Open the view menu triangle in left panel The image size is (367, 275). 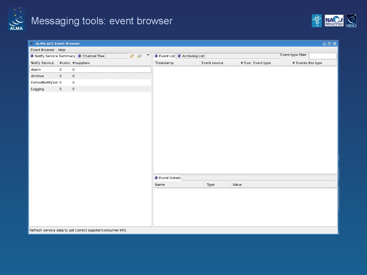click(148, 55)
